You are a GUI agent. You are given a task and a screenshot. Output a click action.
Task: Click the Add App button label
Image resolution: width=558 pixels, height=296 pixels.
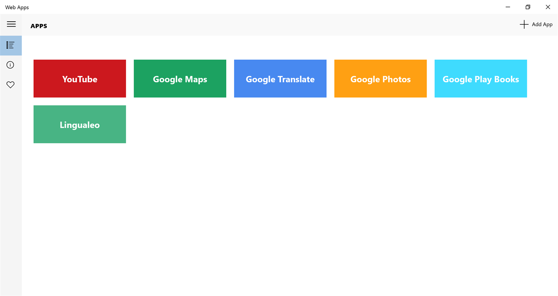pyautogui.click(x=542, y=24)
